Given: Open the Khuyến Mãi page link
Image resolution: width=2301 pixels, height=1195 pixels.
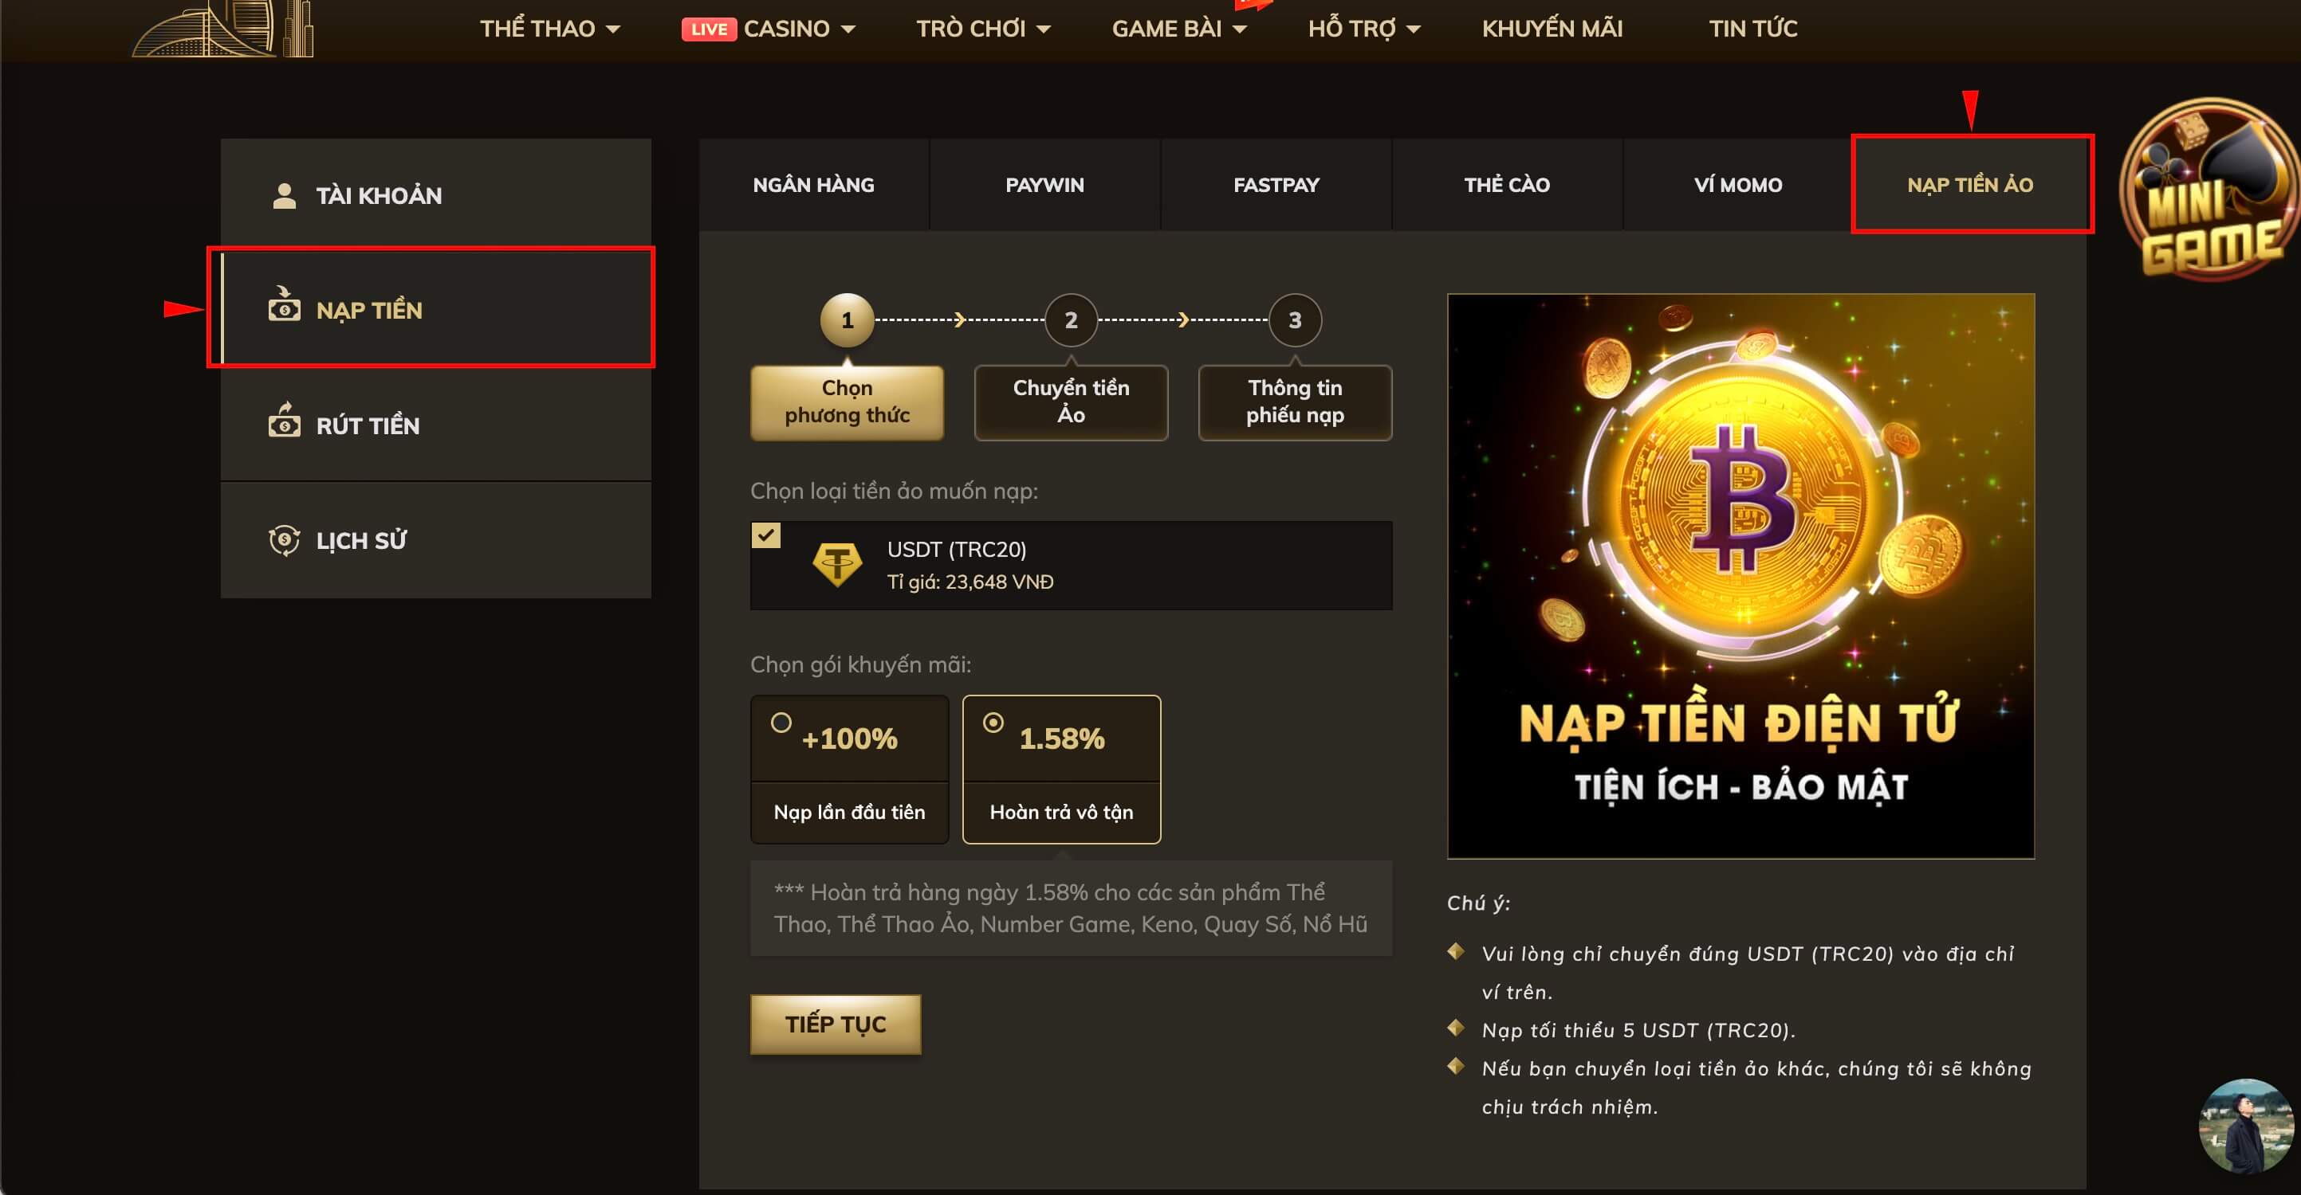Looking at the screenshot, I should point(1552,29).
